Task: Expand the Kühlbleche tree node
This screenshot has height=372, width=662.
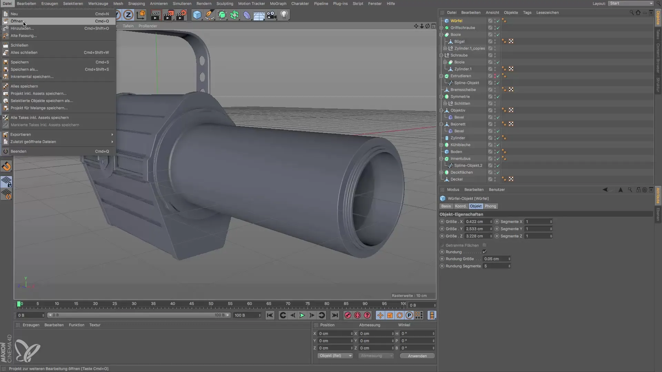Action: coord(441,145)
